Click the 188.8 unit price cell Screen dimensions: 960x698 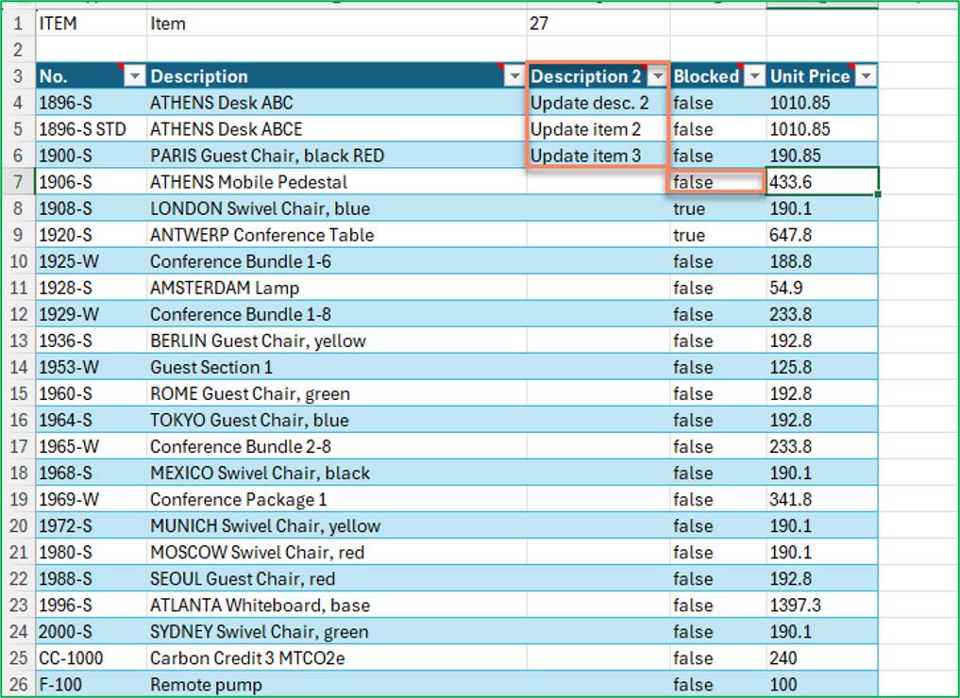point(822,261)
